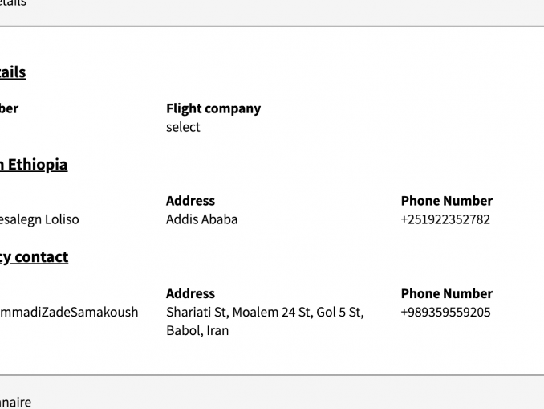Image resolution: width=544 pixels, height=409 pixels.
Task: Click the Address label above Addis Ababa
Action: tap(190, 201)
